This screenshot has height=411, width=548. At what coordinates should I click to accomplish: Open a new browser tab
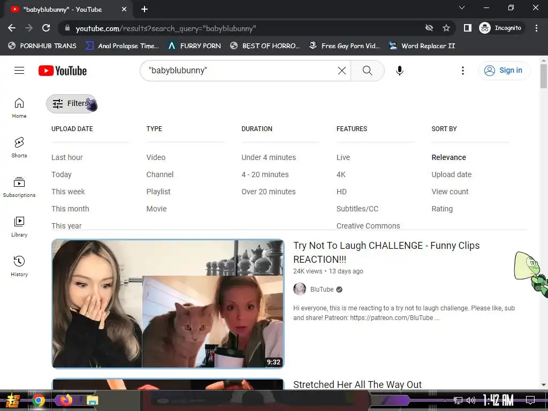click(144, 10)
